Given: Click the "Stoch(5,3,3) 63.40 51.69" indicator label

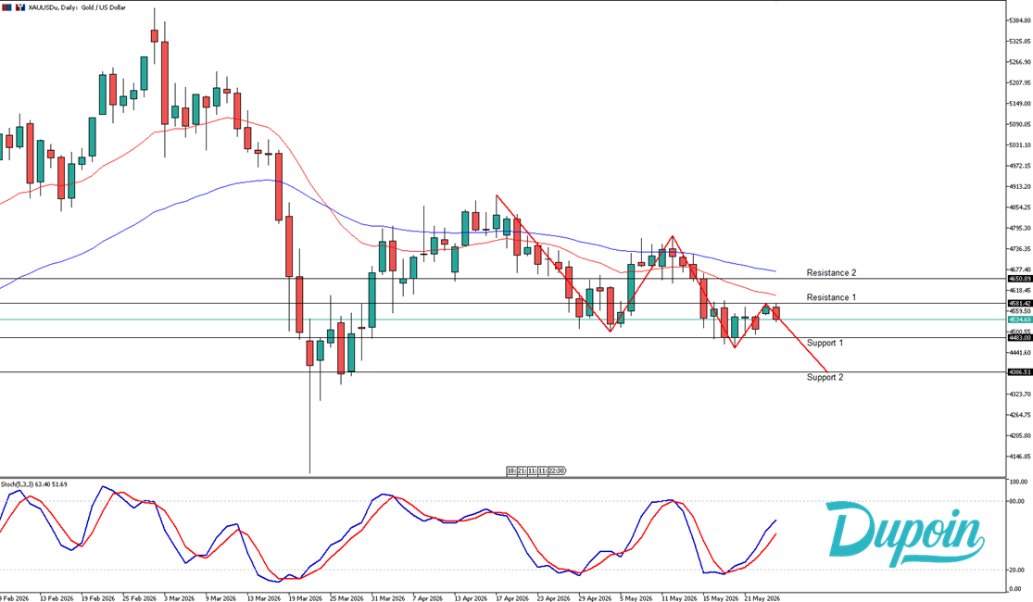Looking at the screenshot, I should pyautogui.click(x=33, y=484).
